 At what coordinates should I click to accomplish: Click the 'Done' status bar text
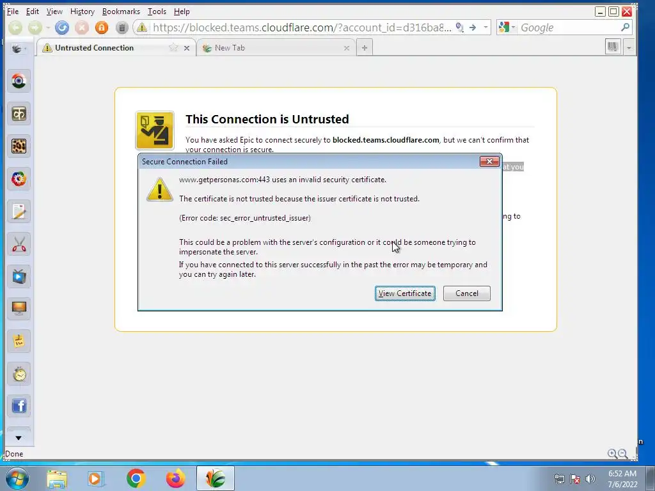click(x=14, y=454)
